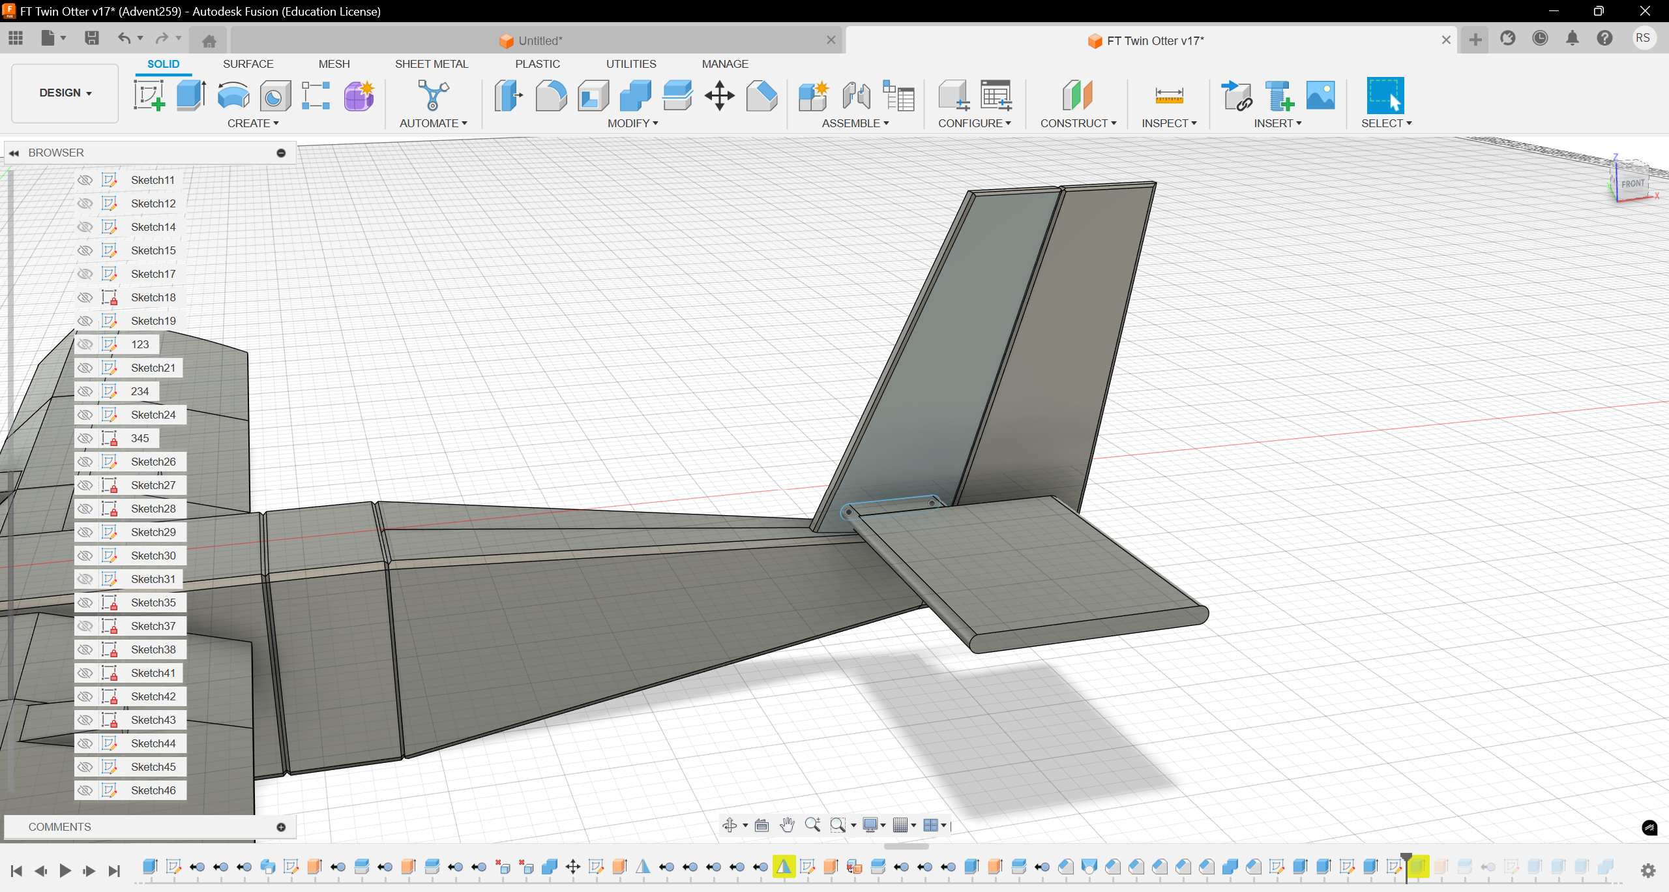Expand the CREATE menu

point(253,123)
